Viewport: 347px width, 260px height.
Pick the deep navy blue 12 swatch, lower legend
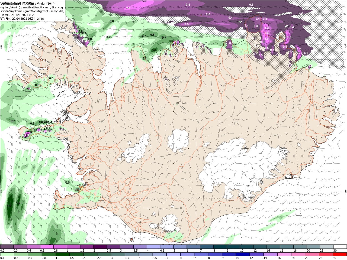coord(243,254)
